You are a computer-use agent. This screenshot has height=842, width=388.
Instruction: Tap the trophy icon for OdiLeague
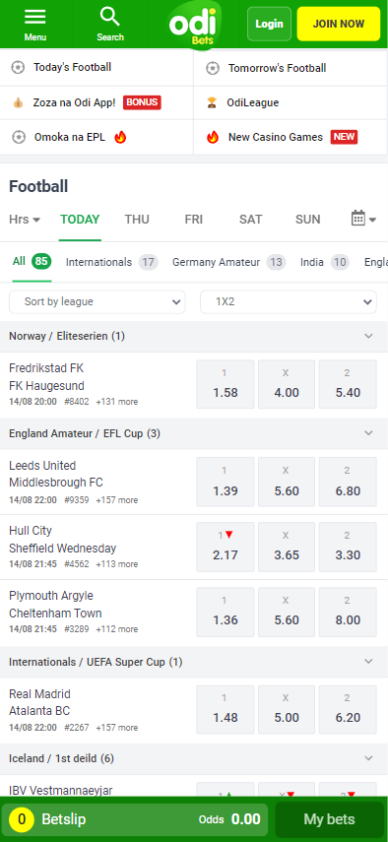coord(213,102)
